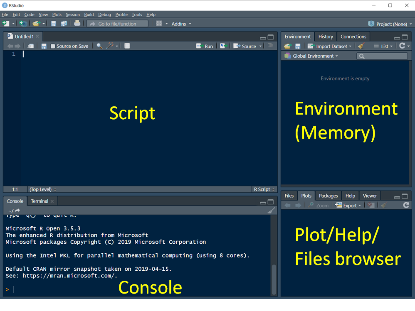
Task: Open the Help menu in the menu bar
Action: [x=151, y=15]
